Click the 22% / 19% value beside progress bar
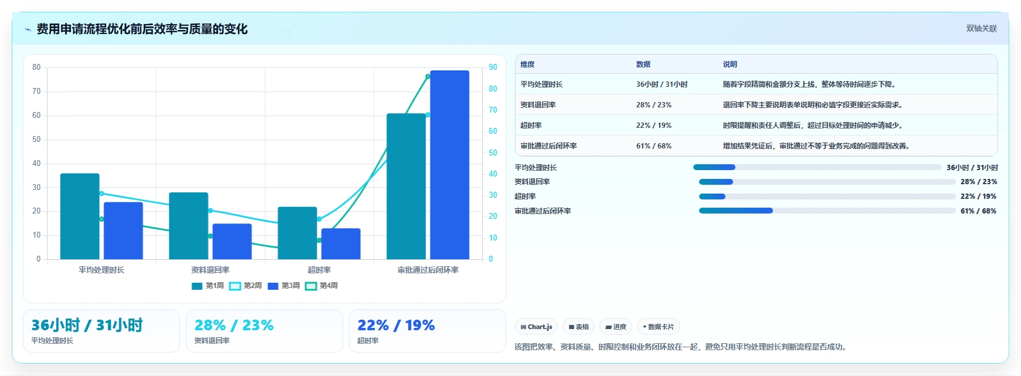This screenshot has height=376, width=1021. click(x=978, y=197)
